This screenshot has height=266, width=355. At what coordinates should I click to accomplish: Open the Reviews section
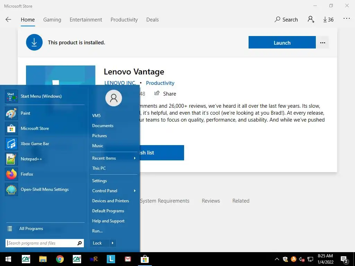click(211, 201)
